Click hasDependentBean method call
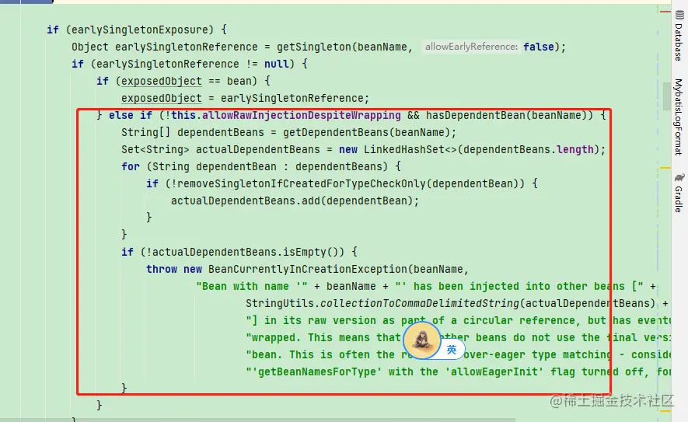The image size is (688, 422). 476,115
